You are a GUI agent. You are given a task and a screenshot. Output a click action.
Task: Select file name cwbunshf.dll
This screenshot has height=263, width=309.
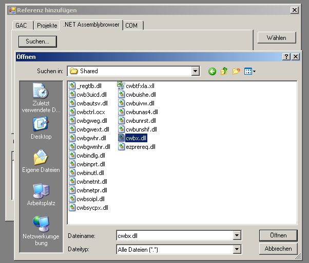[x=141, y=129]
